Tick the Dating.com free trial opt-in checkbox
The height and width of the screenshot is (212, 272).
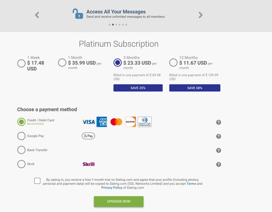pos(37,181)
